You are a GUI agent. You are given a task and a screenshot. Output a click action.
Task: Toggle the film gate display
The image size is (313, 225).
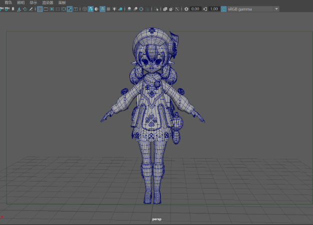(46, 9)
